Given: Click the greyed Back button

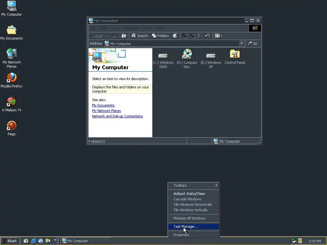Looking at the screenshot, I should tap(98, 36).
